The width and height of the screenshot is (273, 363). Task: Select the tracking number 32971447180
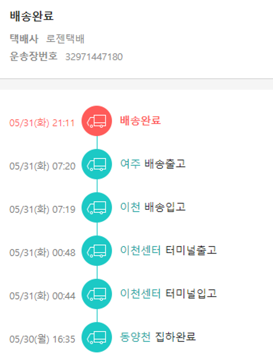point(94,57)
